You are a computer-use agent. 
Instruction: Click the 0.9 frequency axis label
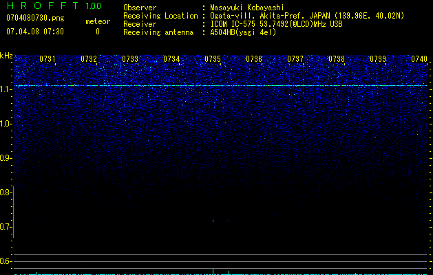point(6,158)
